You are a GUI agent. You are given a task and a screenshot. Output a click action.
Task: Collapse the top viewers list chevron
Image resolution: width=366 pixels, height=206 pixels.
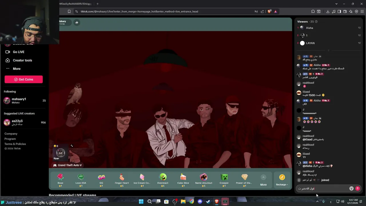[x=328, y=50]
